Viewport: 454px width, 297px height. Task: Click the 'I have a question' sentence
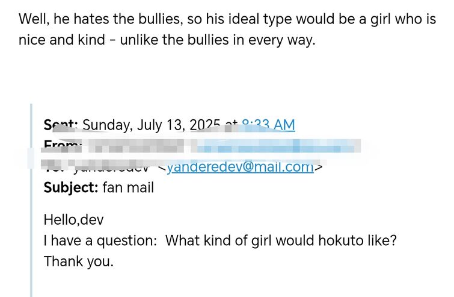pos(220,241)
